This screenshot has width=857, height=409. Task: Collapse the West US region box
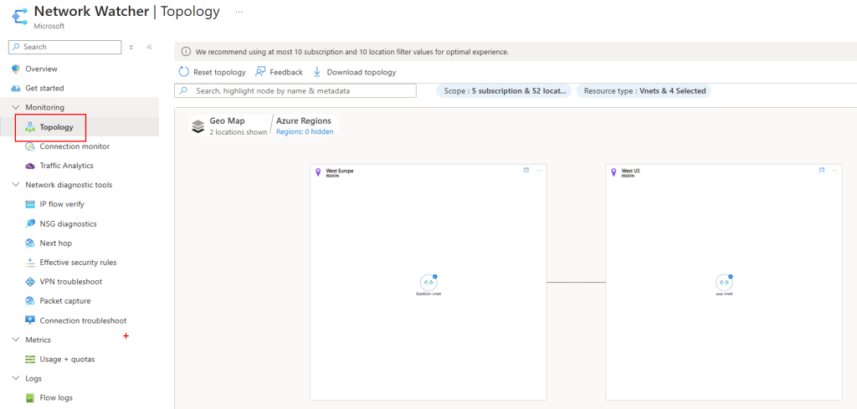pos(822,171)
